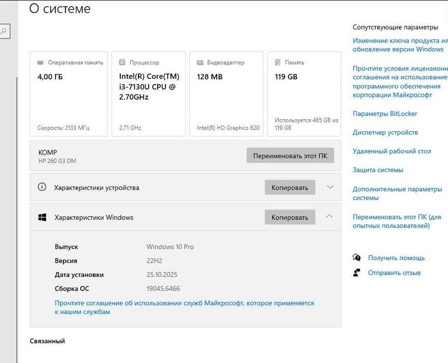Expand Характеристики устройства with the chevron

point(330,187)
